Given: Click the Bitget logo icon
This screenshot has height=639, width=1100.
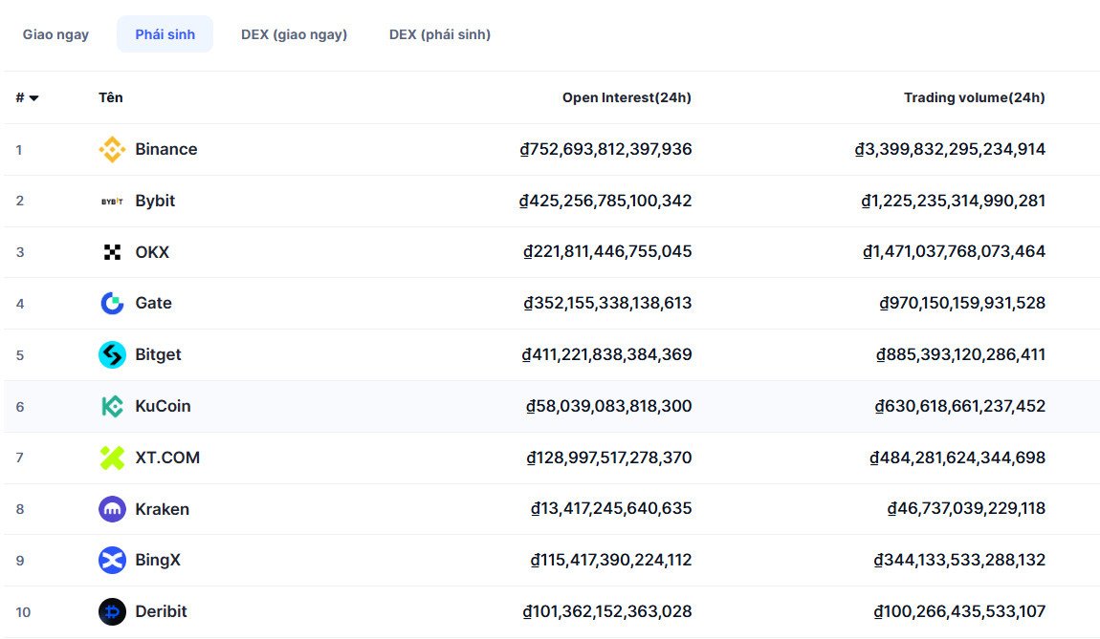Looking at the screenshot, I should tap(112, 355).
